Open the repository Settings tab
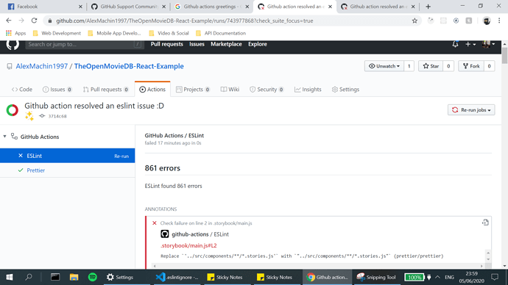 pyautogui.click(x=345, y=90)
